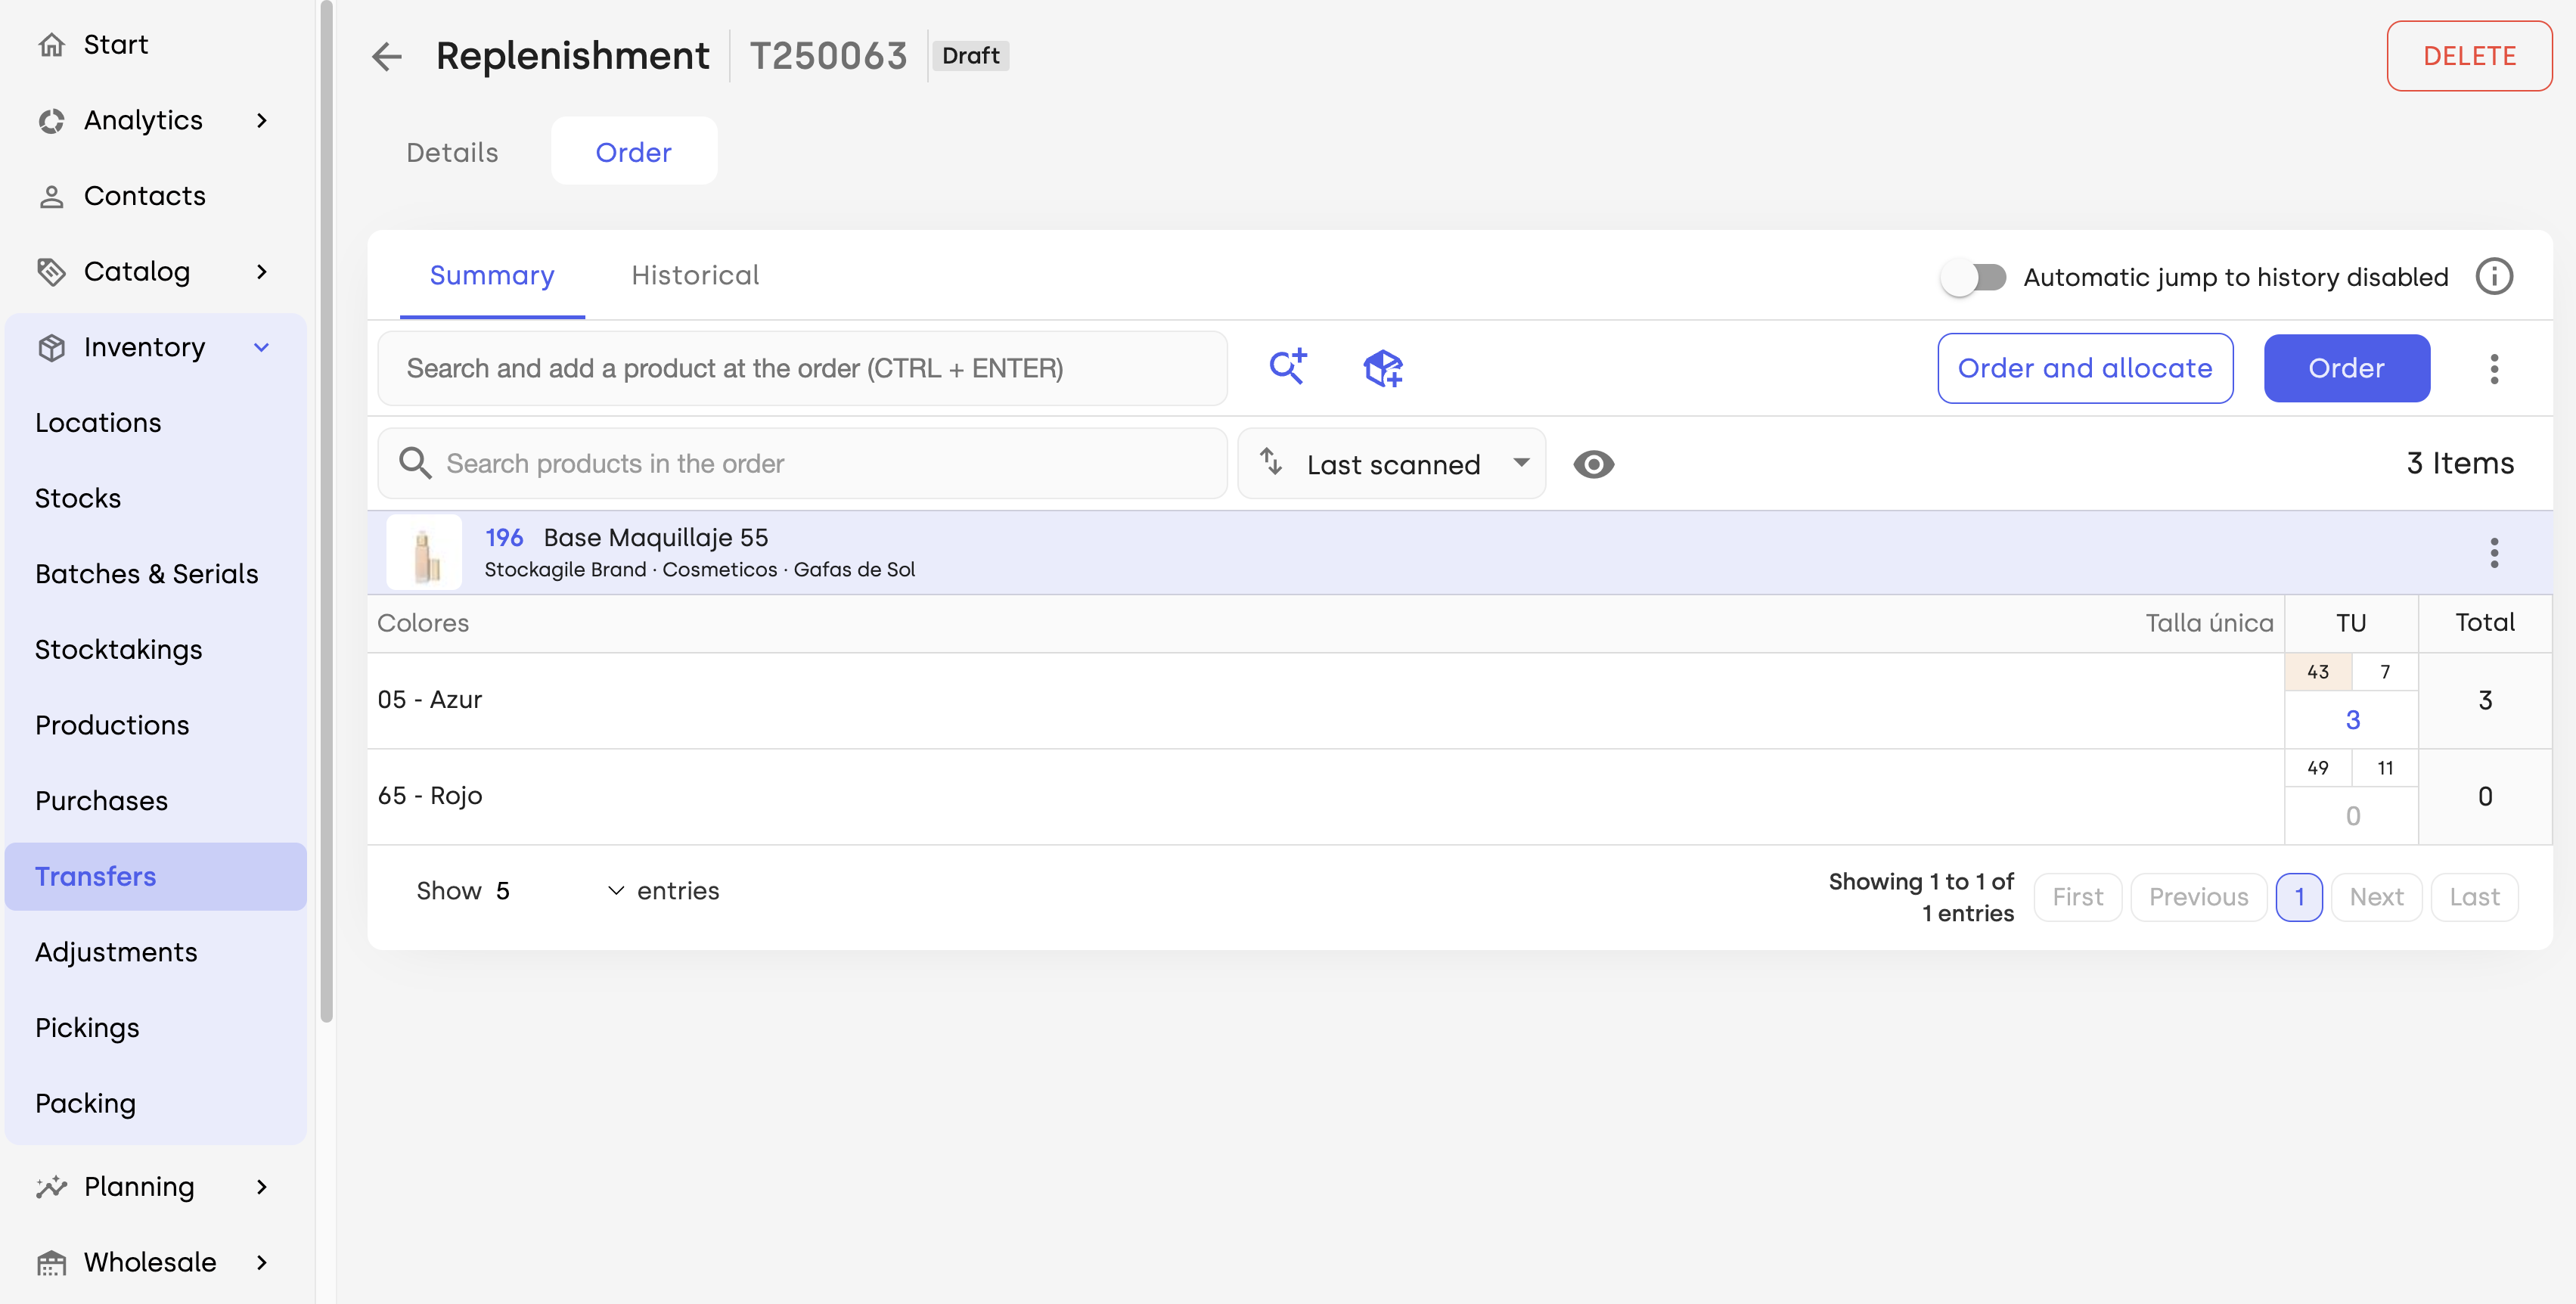Click the sidebar vertical scrollbar
The image size is (2576, 1304).
[326, 511]
